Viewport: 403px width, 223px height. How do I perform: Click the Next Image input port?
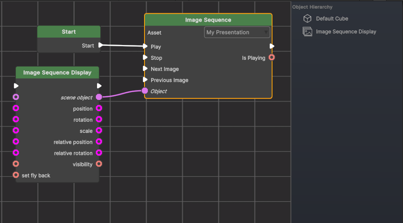point(145,69)
